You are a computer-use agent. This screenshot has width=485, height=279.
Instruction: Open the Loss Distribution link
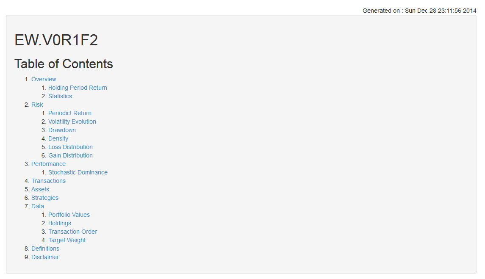[70, 147]
